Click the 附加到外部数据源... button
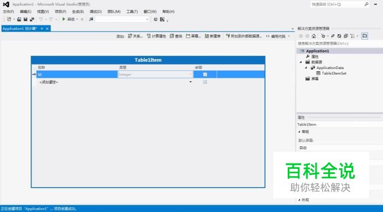383x212 pixels. pyautogui.click(x=244, y=36)
